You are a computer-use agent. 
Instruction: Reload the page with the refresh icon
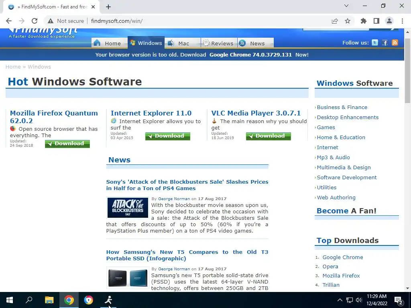[35, 21]
